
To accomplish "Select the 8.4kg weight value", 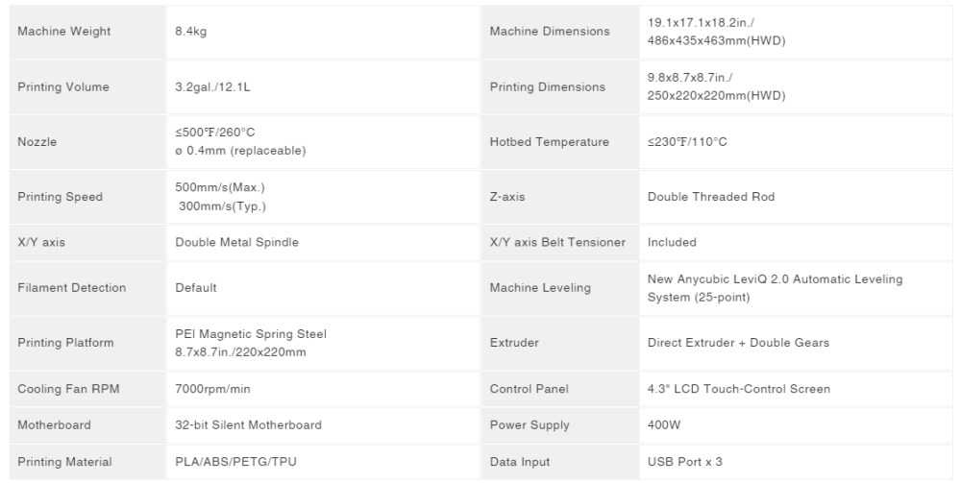I will point(190,32).
